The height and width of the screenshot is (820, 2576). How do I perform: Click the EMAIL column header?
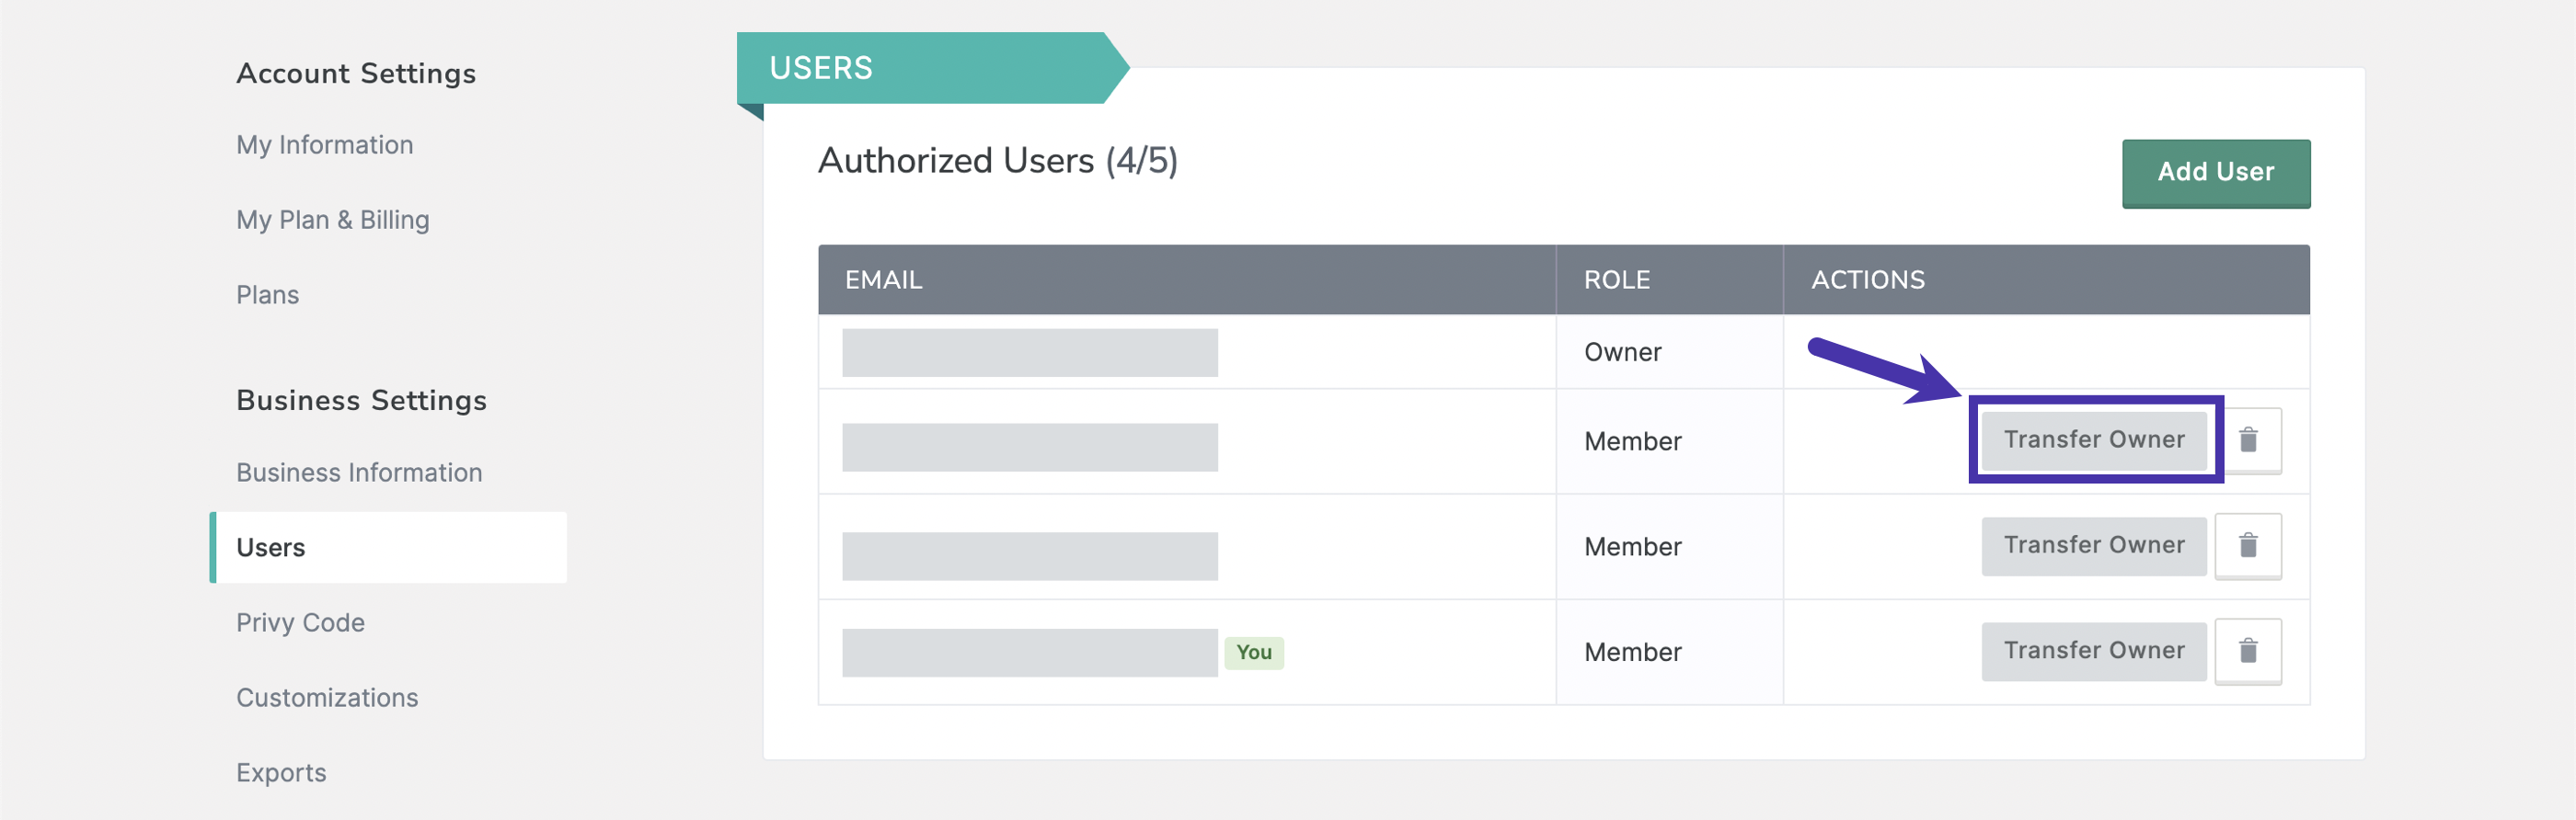(883, 279)
